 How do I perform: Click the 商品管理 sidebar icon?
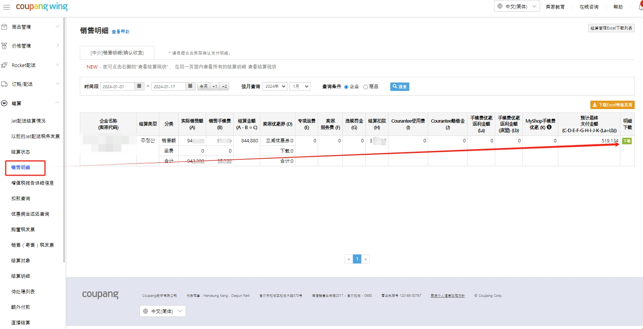coord(5,27)
